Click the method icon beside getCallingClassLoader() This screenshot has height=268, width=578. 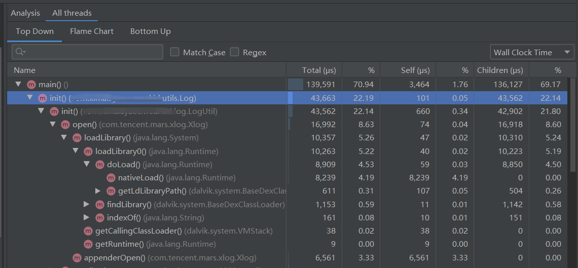[x=88, y=231]
